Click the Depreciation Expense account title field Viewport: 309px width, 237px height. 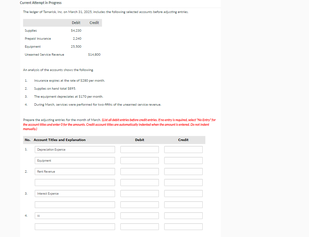click(x=75, y=149)
